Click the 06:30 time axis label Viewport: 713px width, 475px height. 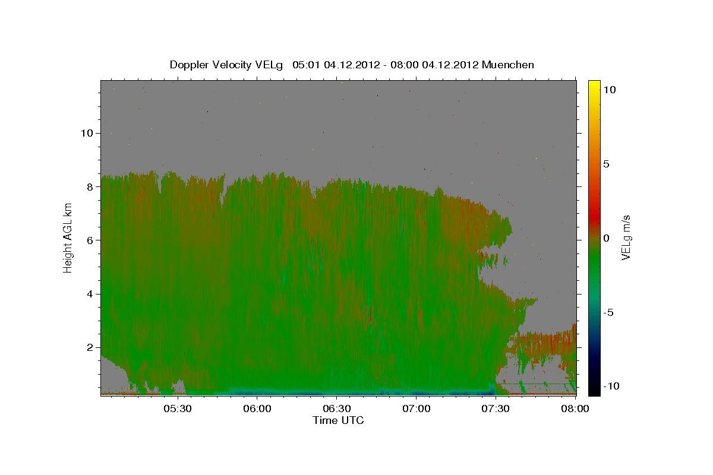click(337, 409)
